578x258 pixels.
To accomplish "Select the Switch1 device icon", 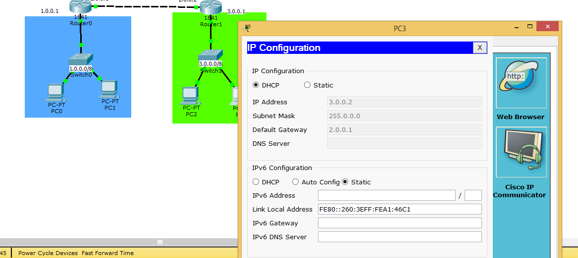I will pyautogui.click(x=211, y=55).
